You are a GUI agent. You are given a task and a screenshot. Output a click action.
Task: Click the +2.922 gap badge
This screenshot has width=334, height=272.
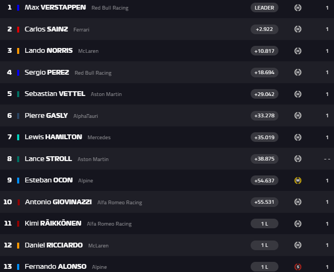tap(265, 29)
